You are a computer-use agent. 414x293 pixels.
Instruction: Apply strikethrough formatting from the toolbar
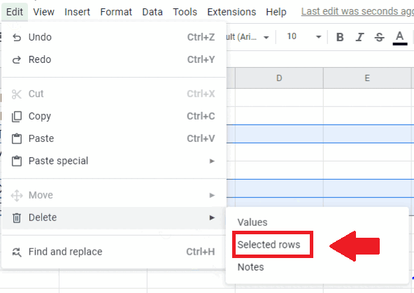coord(380,37)
